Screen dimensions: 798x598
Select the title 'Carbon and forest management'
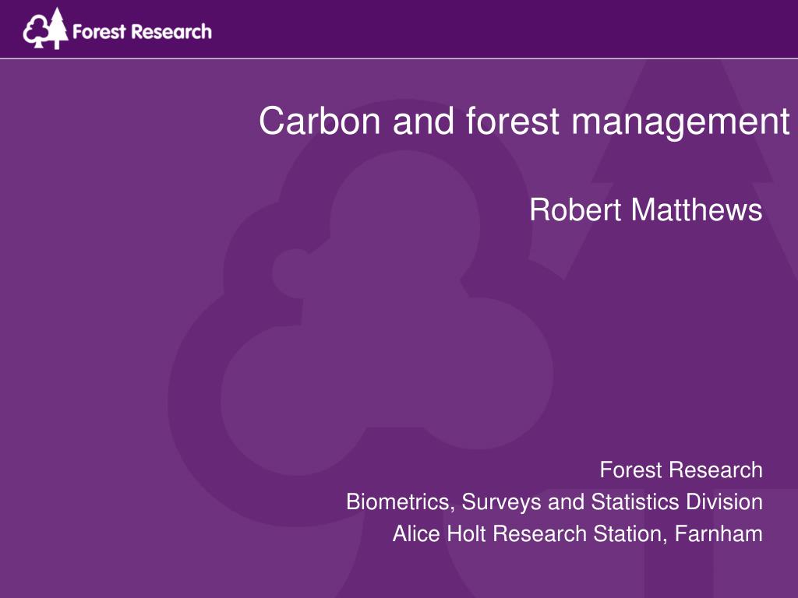point(524,121)
